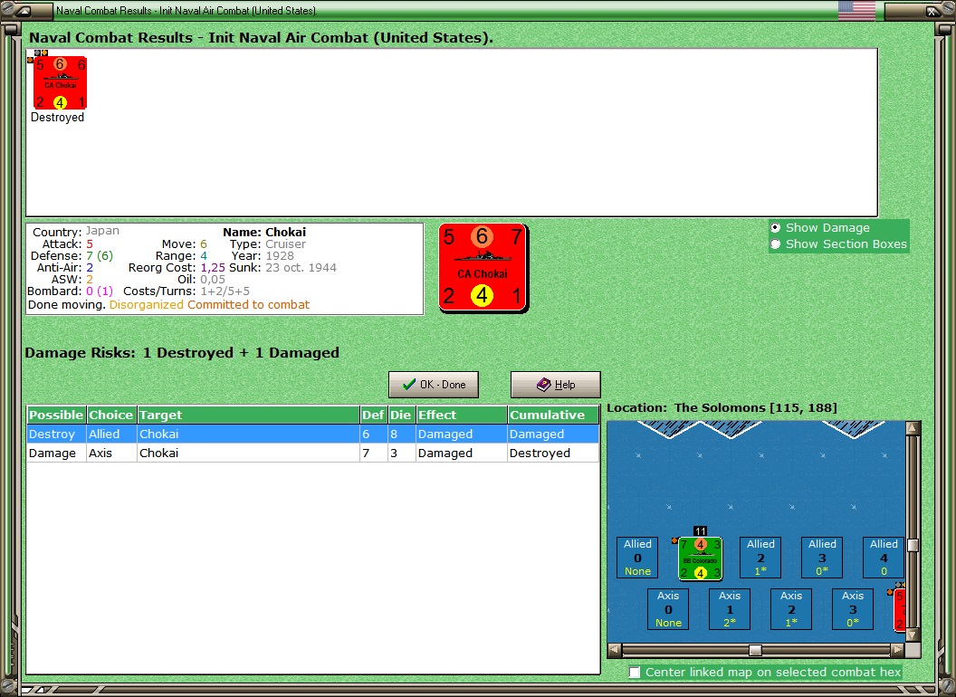Open the Help button
This screenshot has height=697, width=956.
click(556, 385)
